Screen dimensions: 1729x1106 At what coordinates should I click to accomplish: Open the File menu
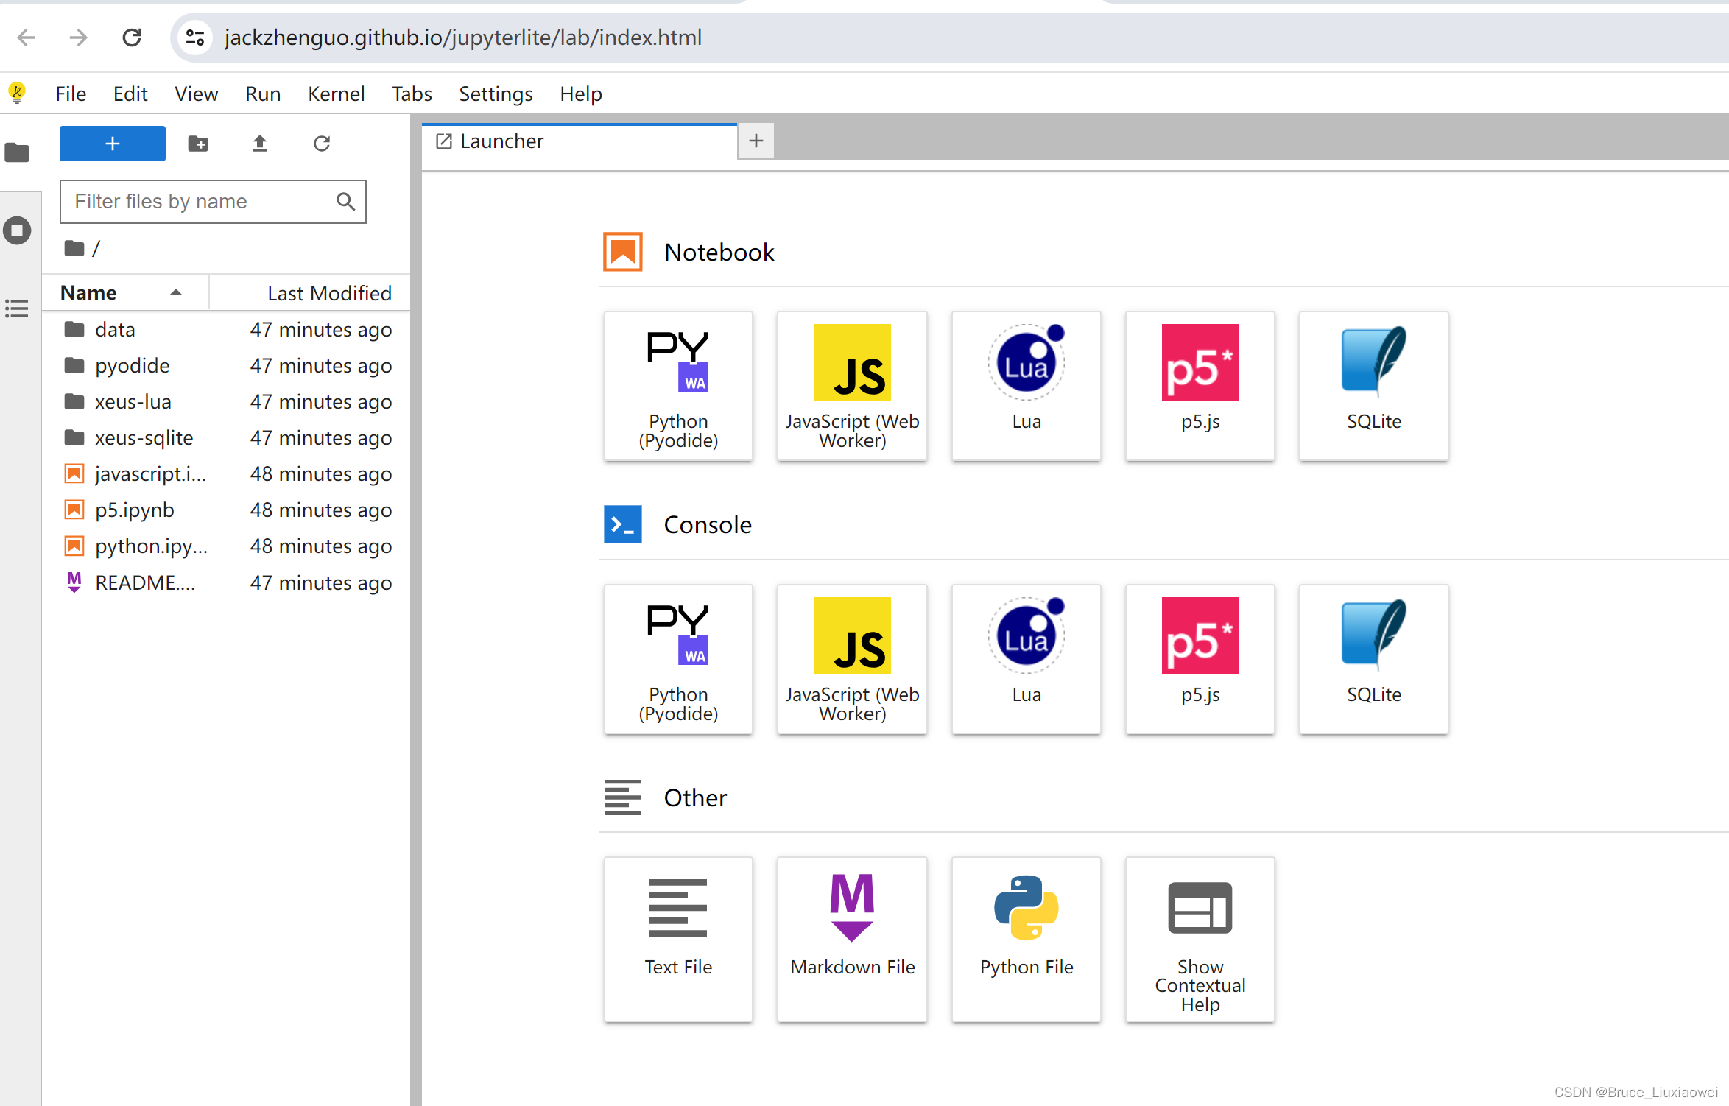[x=71, y=94]
